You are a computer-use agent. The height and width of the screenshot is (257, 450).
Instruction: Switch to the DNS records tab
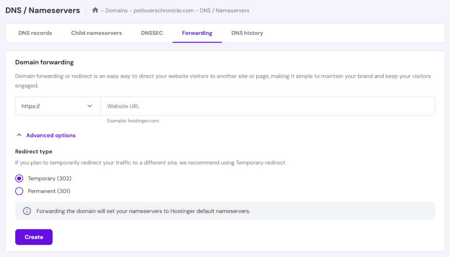click(35, 33)
